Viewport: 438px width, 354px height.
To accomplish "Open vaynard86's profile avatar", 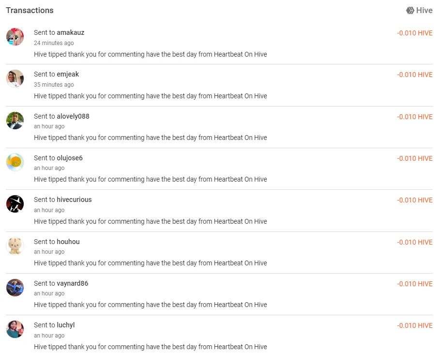I will coord(15,288).
